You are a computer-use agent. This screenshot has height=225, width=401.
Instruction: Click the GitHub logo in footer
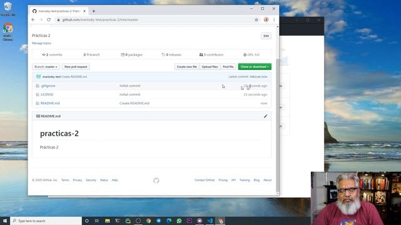pyautogui.click(x=156, y=181)
